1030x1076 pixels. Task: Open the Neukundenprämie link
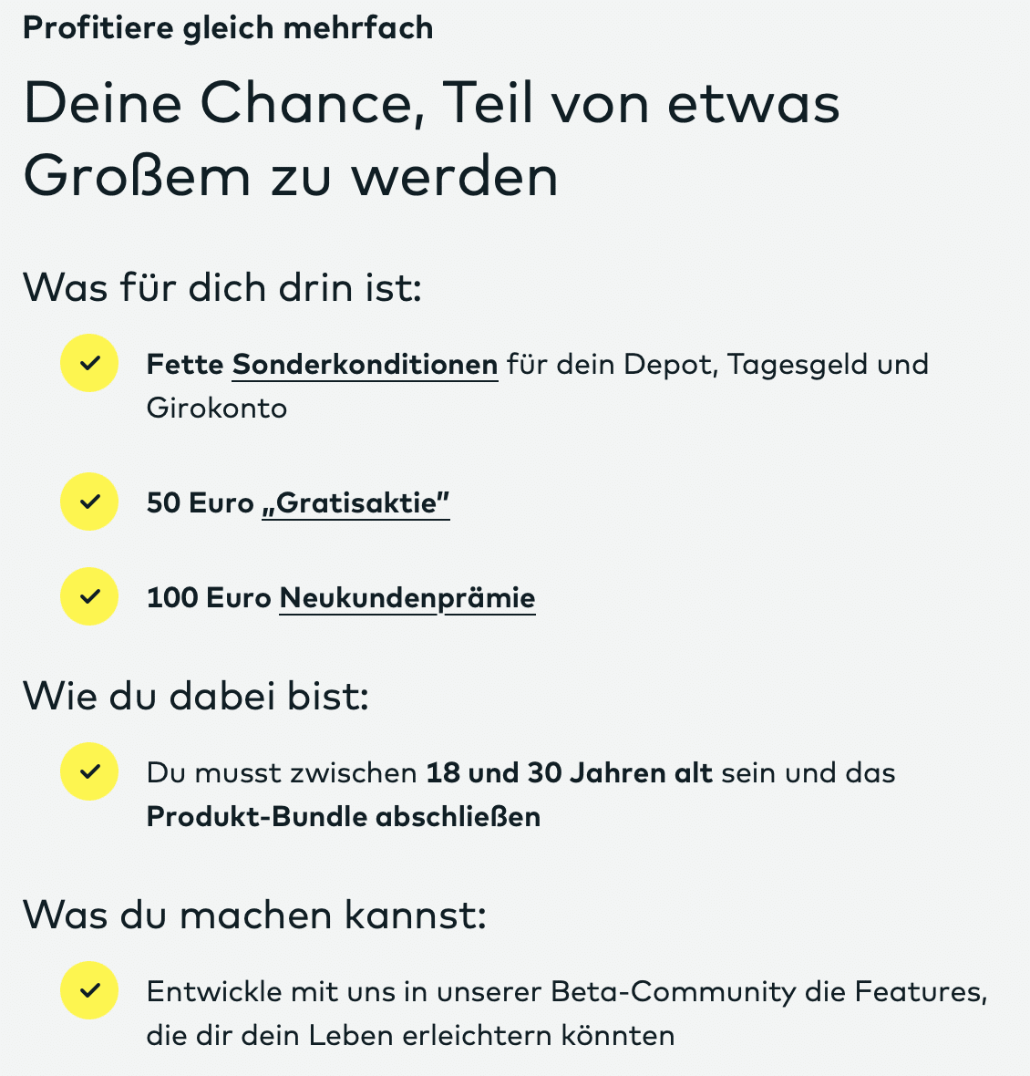pyautogui.click(x=407, y=598)
